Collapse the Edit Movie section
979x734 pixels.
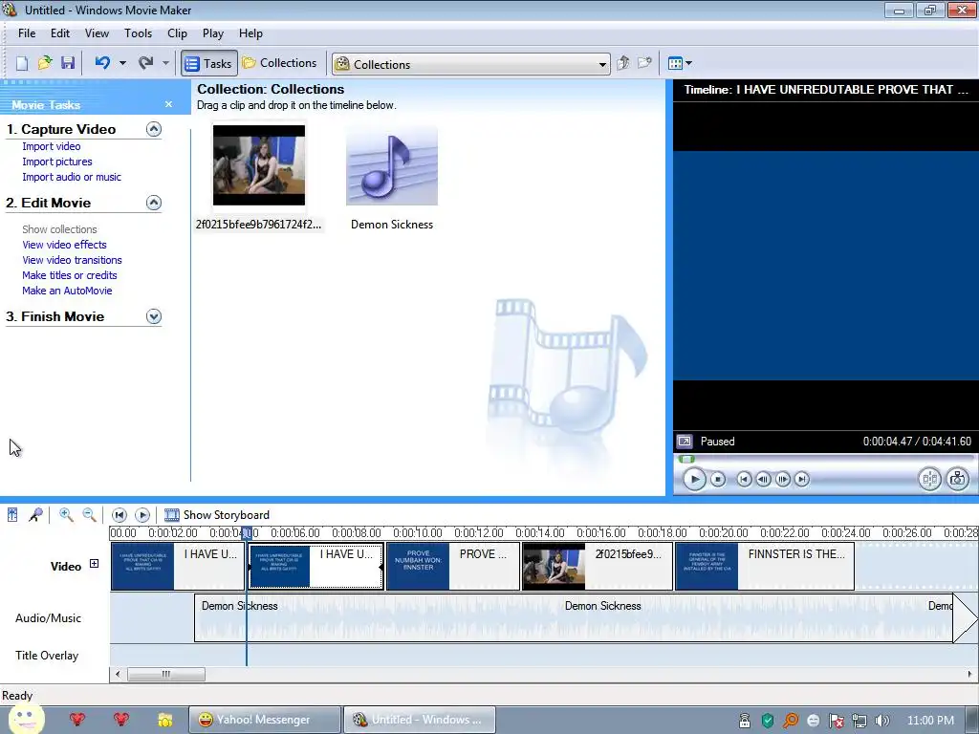[x=154, y=203]
